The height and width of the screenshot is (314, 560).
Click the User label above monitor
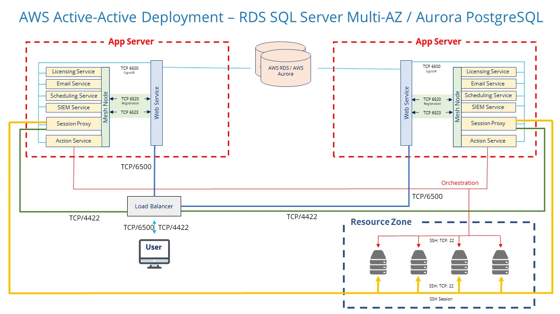click(x=154, y=247)
